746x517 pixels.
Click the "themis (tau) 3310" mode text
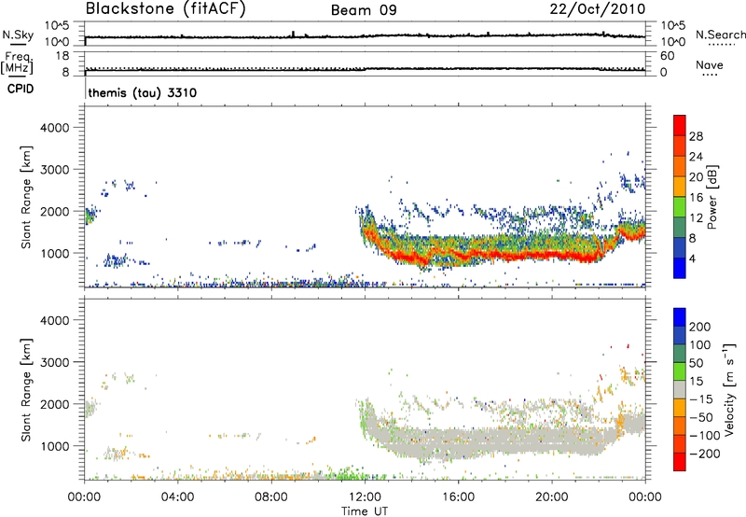pos(143,92)
